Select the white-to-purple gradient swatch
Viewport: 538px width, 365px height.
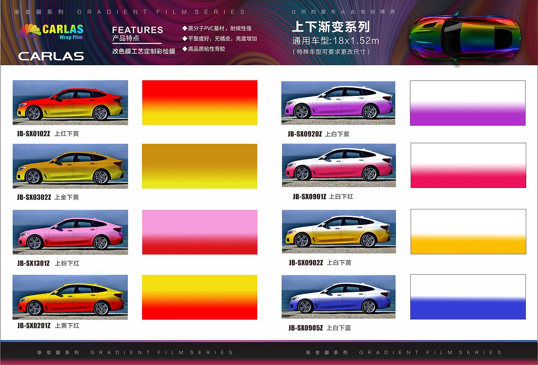pyautogui.click(x=467, y=102)
